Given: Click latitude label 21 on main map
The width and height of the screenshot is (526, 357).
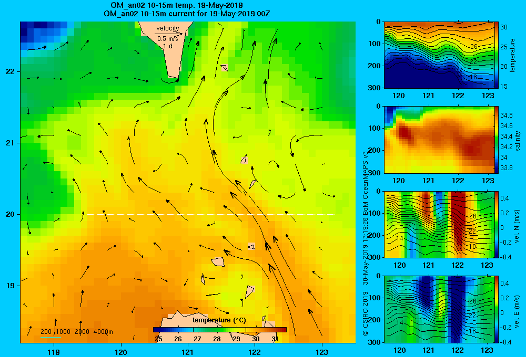Looking at the screenshot, I should tap(10, 143).
